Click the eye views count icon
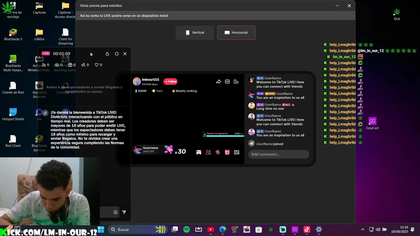Viewport: 420px width, 236px height. pos(56,65)
